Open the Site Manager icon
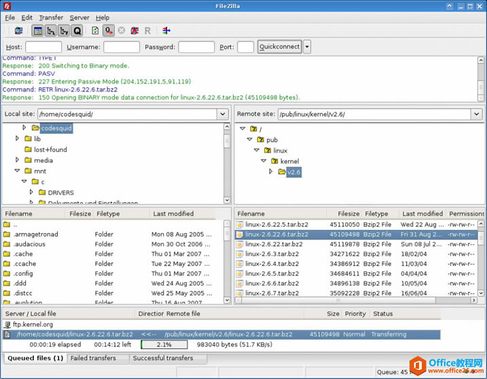The height and width of the screenshot is (379, 487). coord(18,31)
